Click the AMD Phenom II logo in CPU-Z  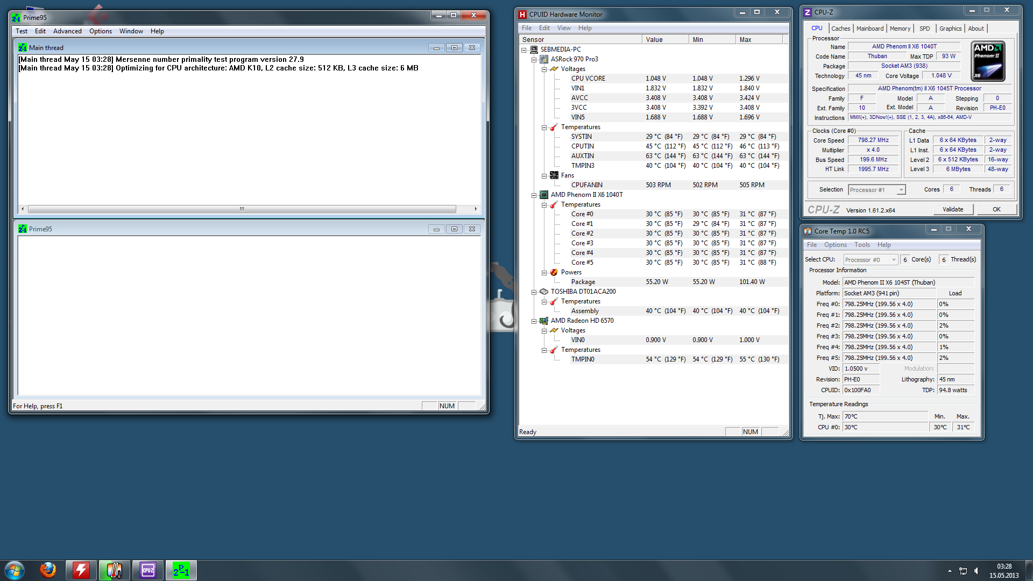988,61
